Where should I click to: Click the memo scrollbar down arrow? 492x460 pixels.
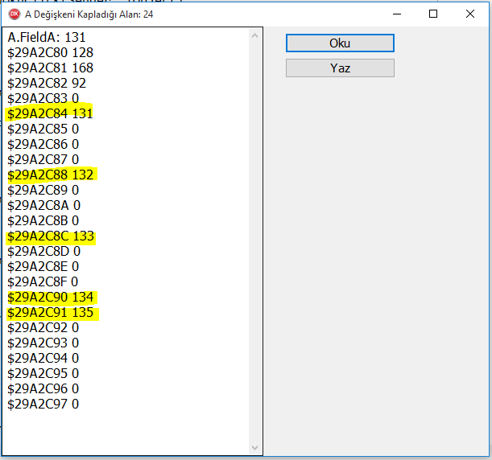(255, 448)
